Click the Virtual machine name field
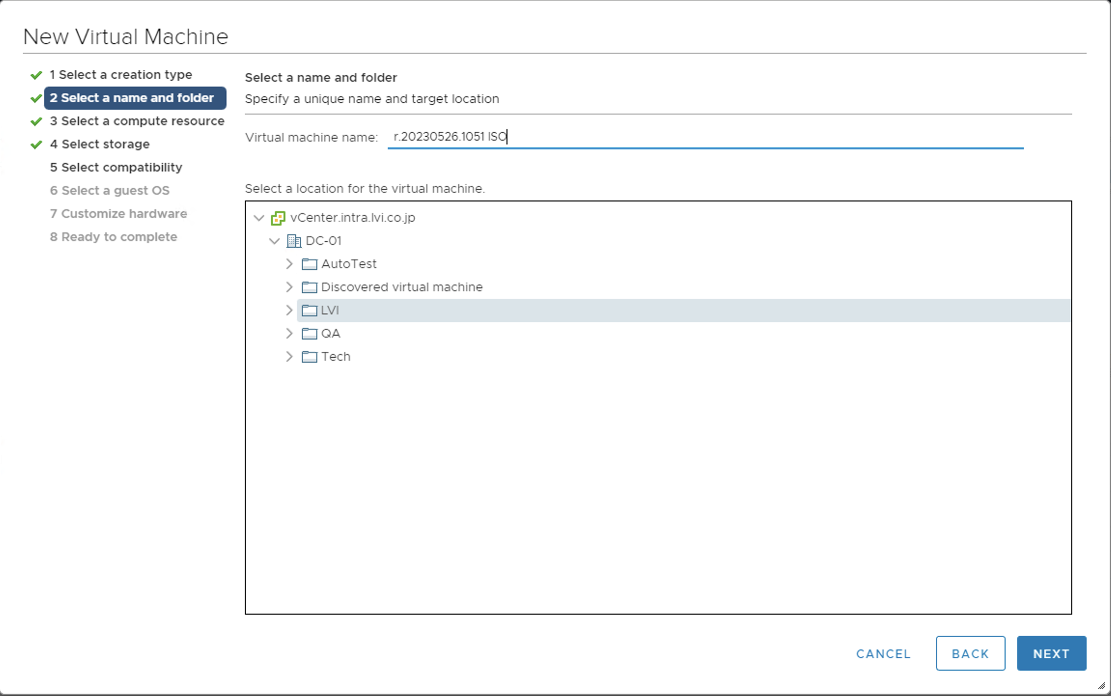The width and height of the screenshot is (1111, 696). pos(705,137)
